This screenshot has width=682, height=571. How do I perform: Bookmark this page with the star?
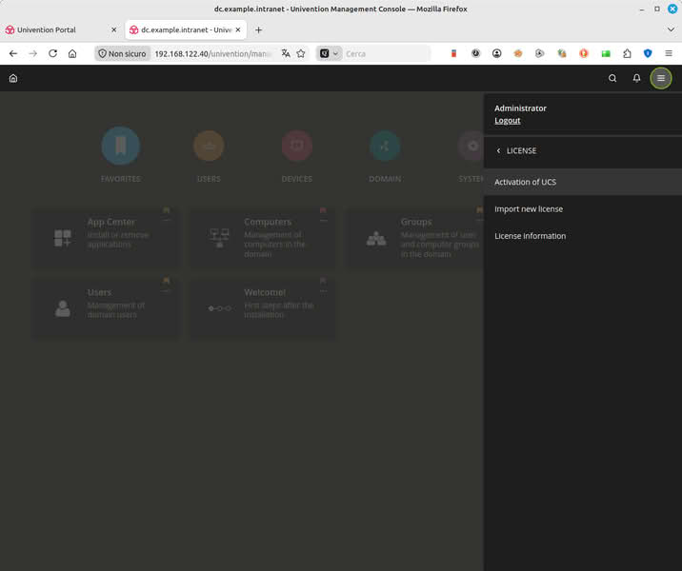301,53
